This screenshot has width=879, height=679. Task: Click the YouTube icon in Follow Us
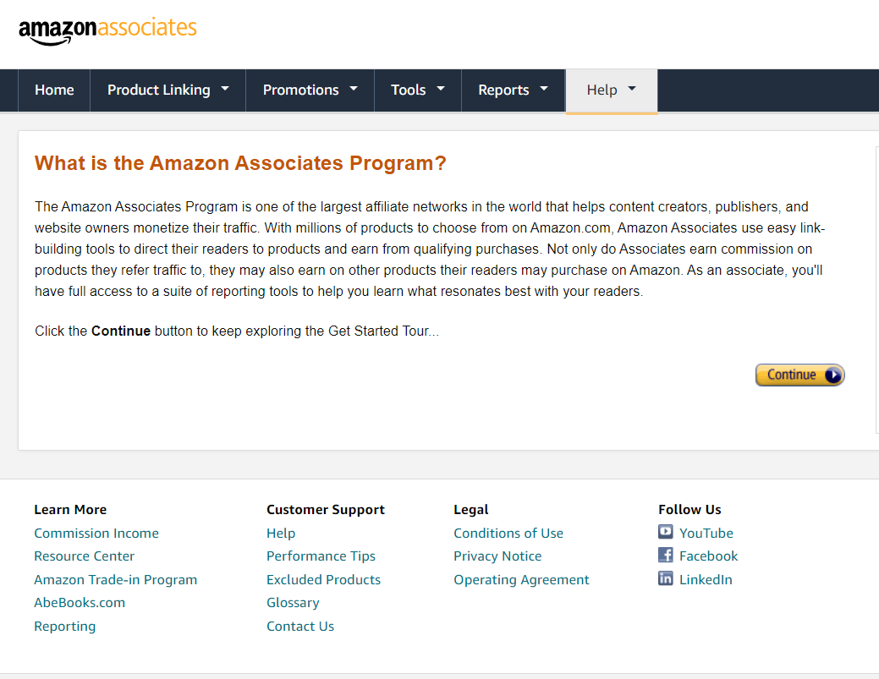pyautogui.click(x=666, y=532)
